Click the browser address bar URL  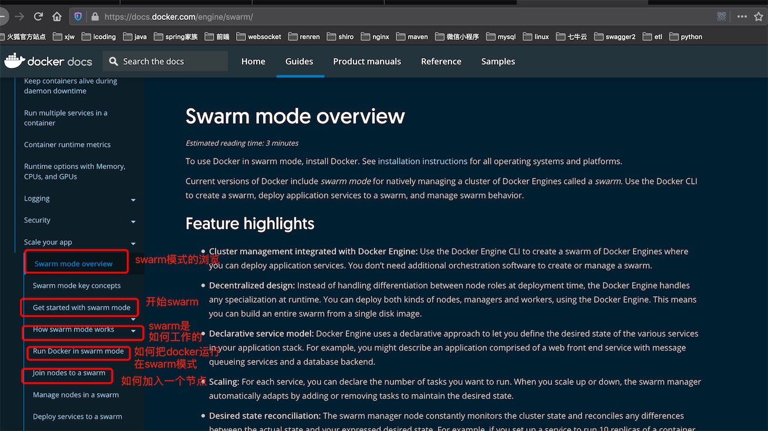click(x=178, y=17)
